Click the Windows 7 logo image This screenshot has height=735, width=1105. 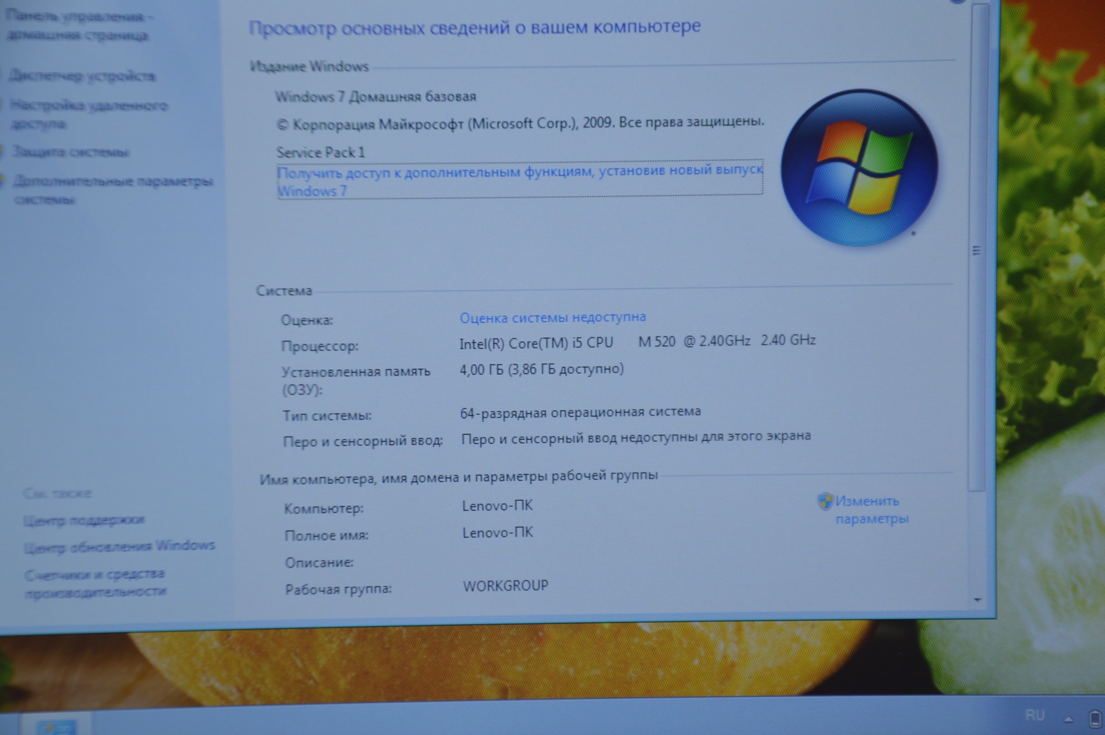click(859, 167)
